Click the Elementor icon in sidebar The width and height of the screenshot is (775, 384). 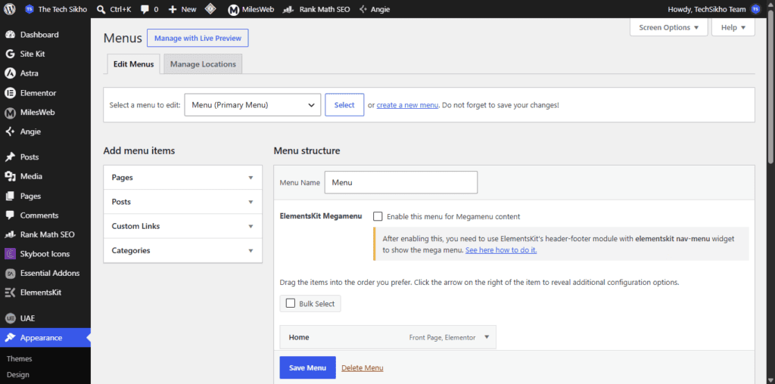[10, 93]
